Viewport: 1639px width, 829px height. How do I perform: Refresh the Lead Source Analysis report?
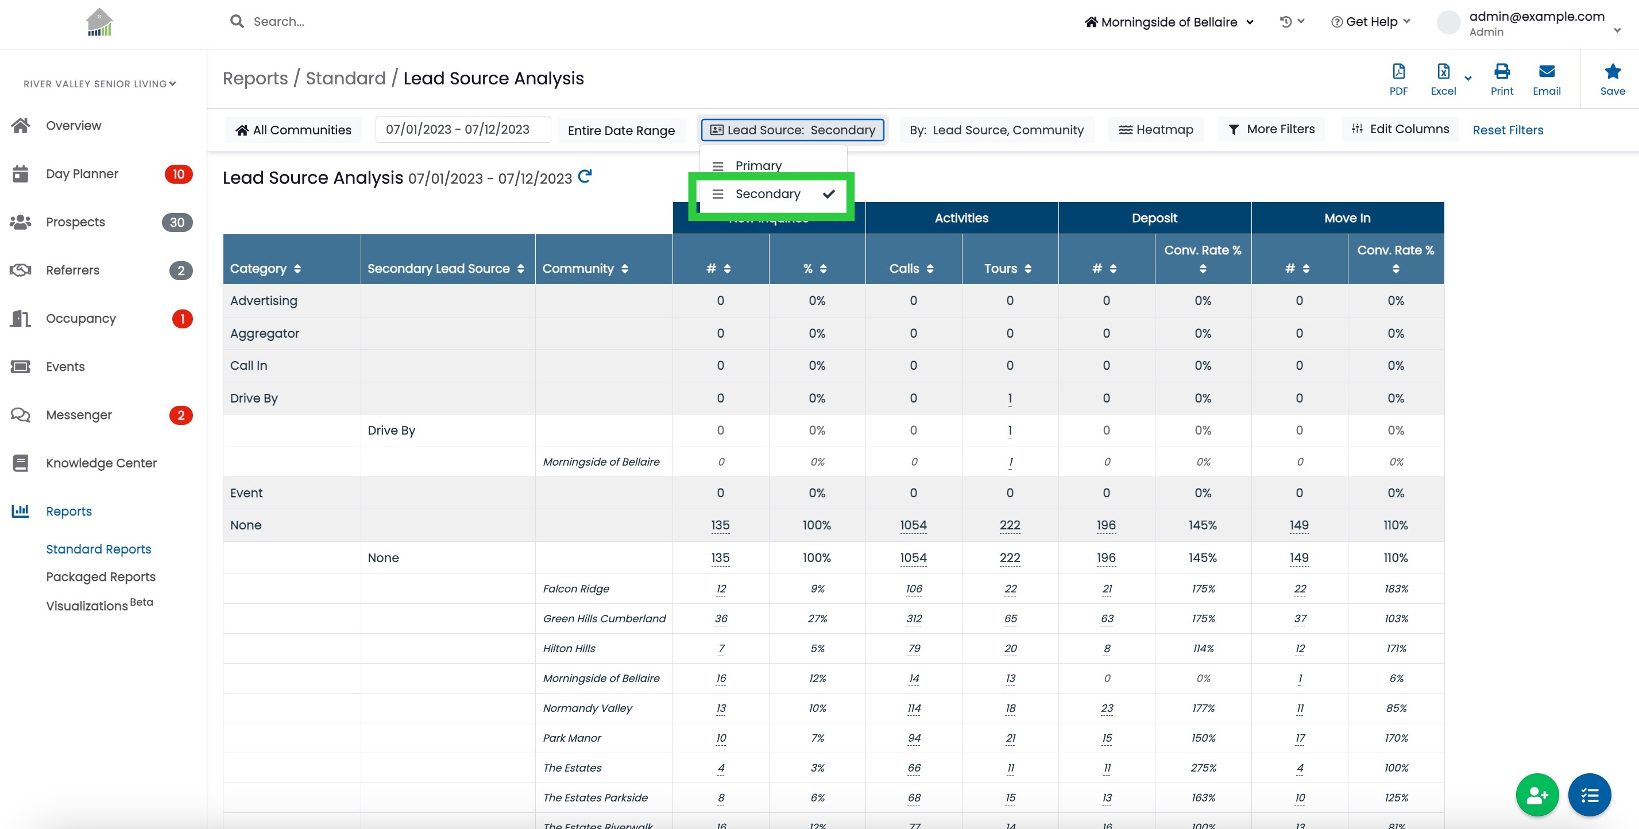[x=585, y=176]
